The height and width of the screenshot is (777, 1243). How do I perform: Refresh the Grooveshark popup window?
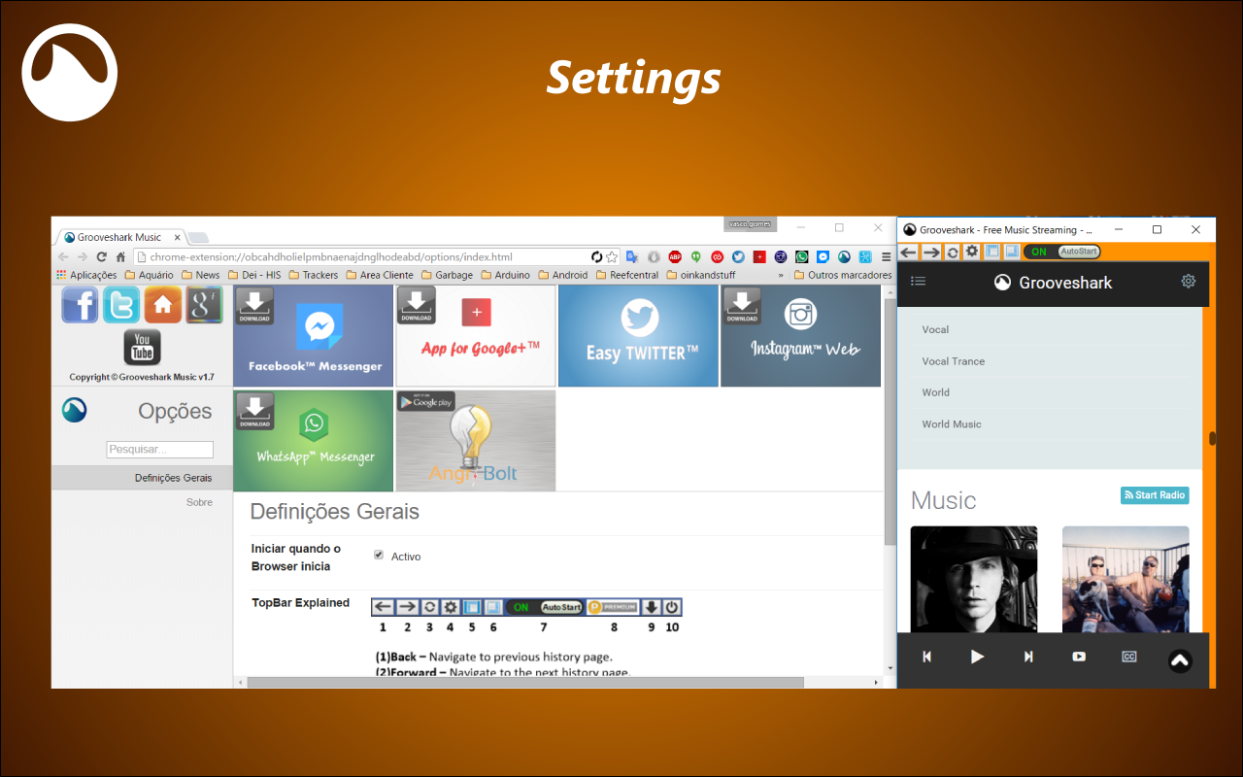click(953, 253)
